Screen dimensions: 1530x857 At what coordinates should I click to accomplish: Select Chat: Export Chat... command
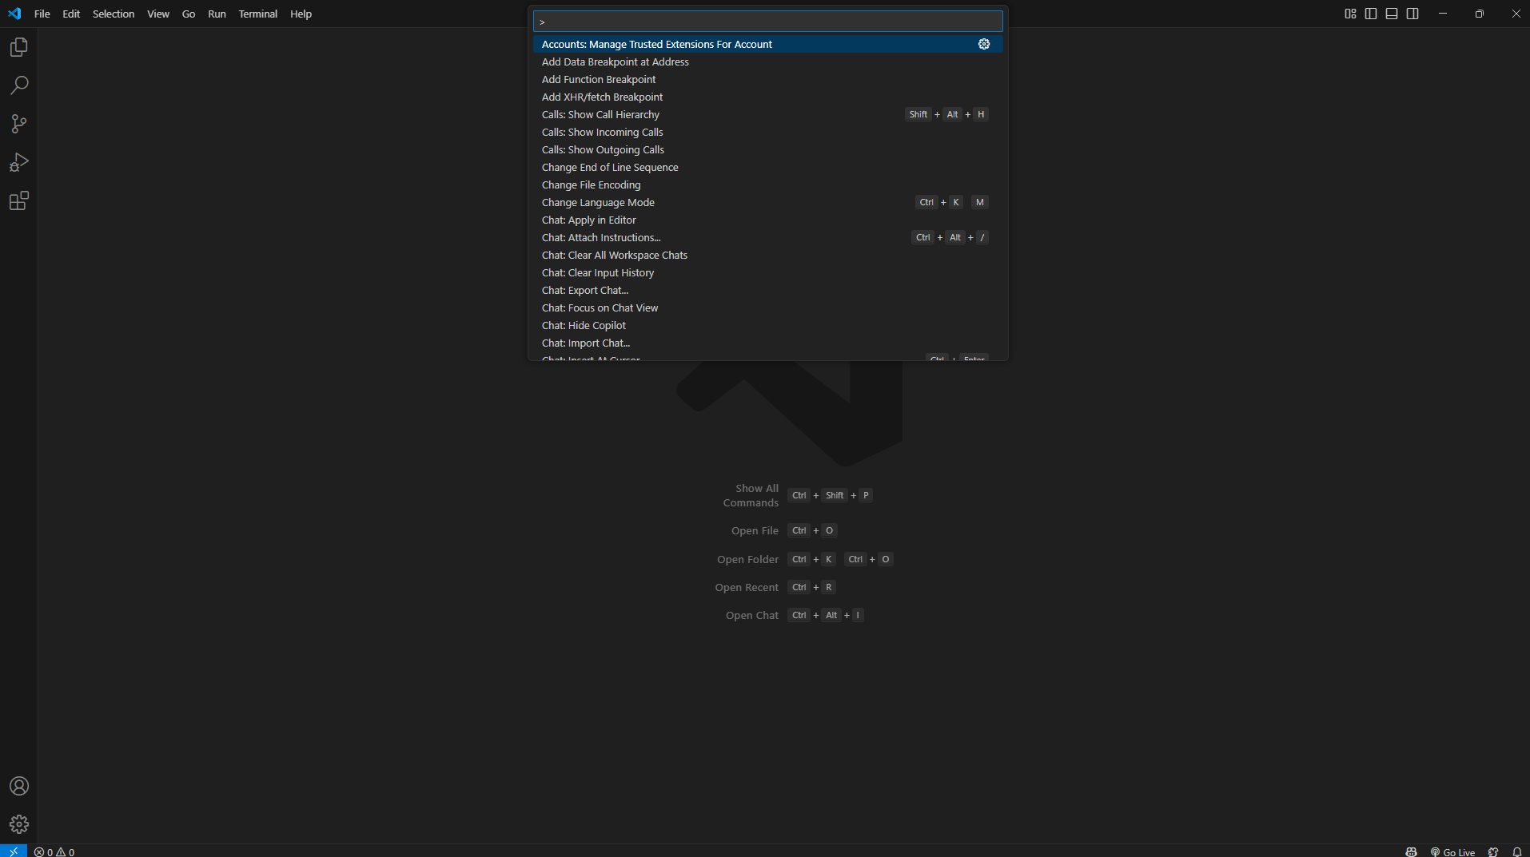coord(767,290)
